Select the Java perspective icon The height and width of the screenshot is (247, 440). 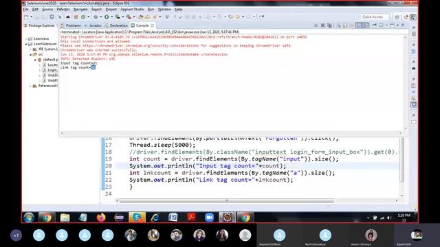click(412, 17)
